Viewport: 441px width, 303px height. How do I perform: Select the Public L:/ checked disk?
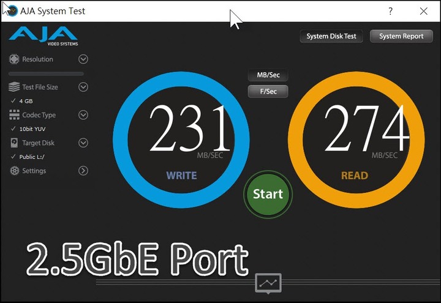tap(28, 157)
